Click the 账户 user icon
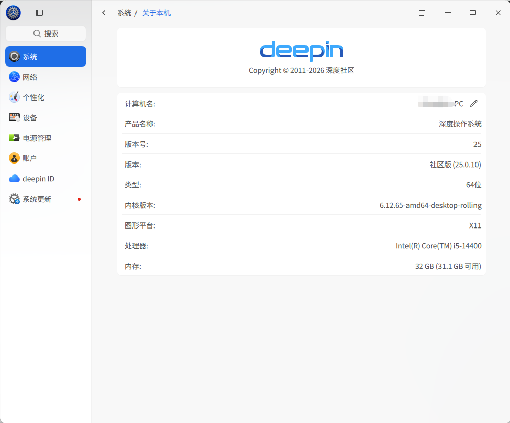The height and width of the screenshot is (423, 510). coord(14,158)
